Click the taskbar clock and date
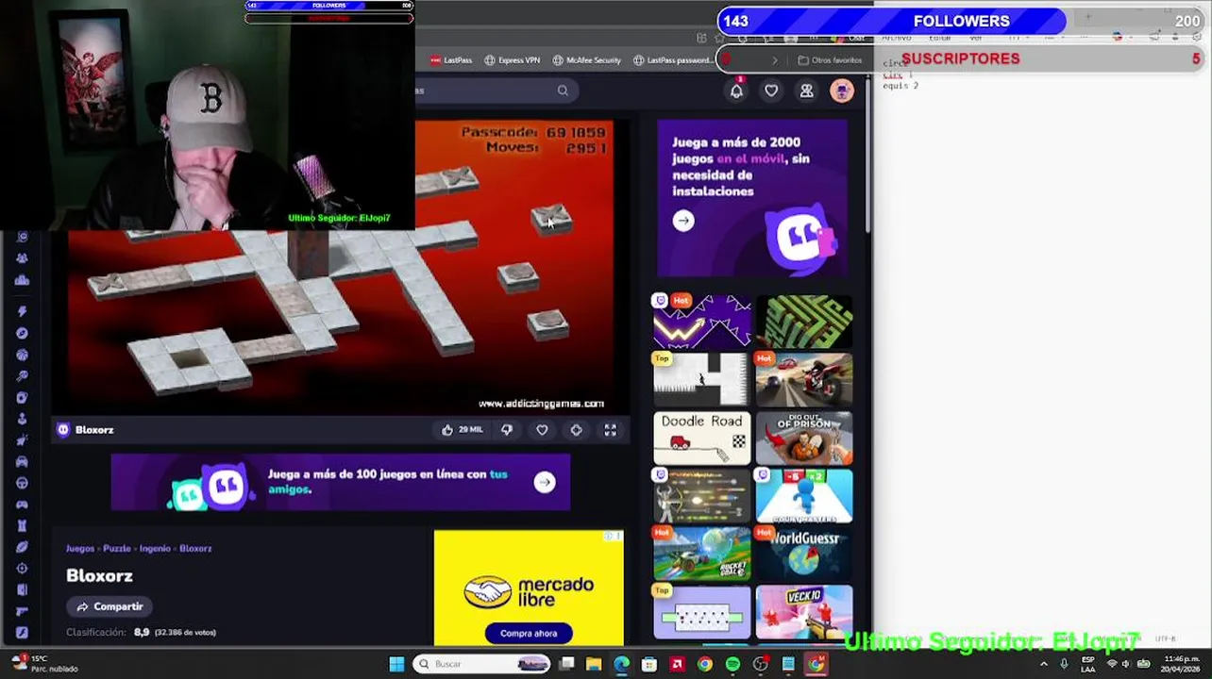The height and width of the screenshot is (679, 1212). point(1182,664)
